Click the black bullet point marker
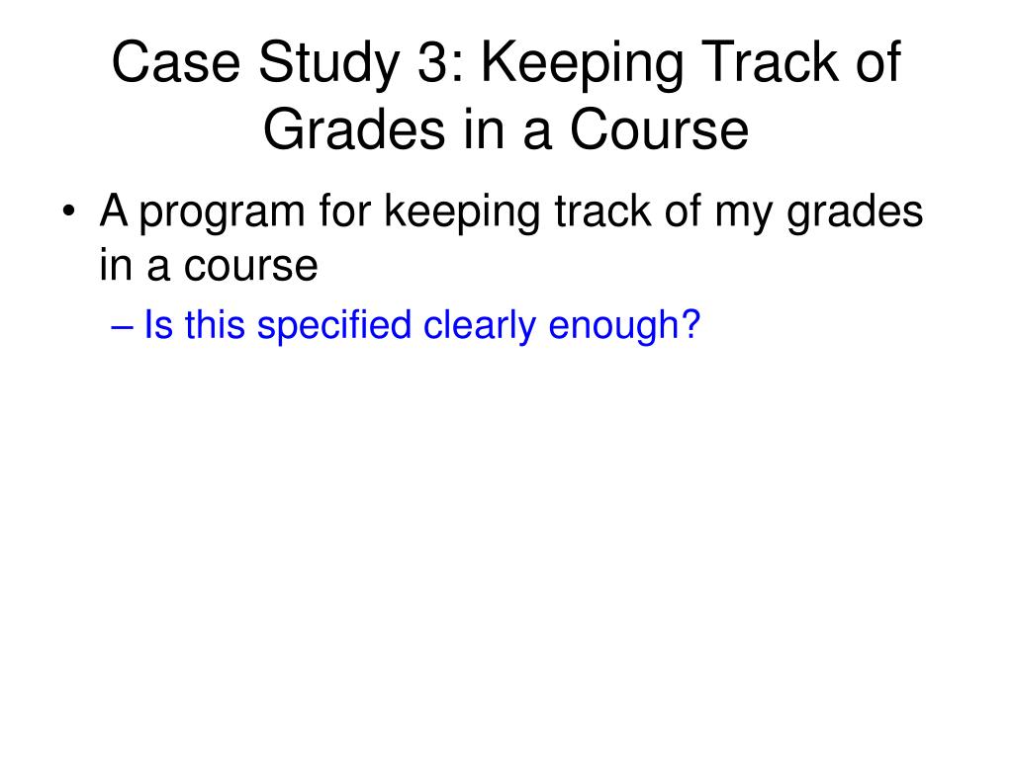The width and height of the screenshot is (1013, 759). 68,211
